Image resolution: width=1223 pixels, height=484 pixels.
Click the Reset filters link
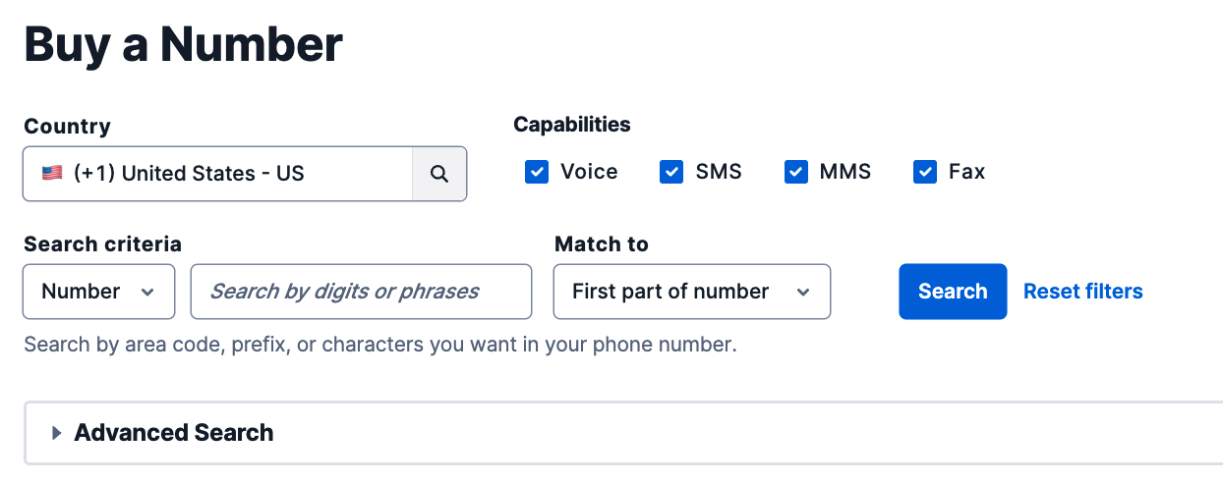[x=1082, y=292]
